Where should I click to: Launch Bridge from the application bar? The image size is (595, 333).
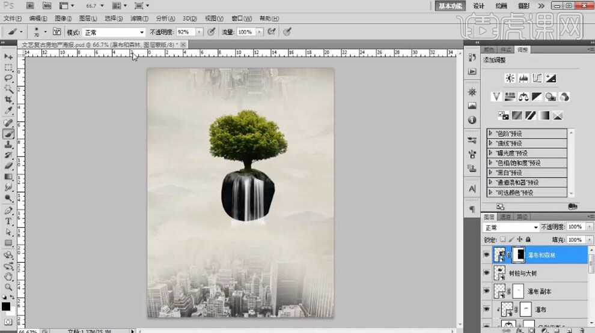coord(30,5)
